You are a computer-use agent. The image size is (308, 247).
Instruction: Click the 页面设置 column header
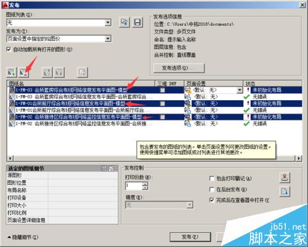click(x=214, y=84)
